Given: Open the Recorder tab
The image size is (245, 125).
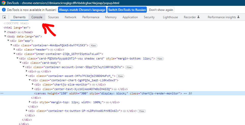Looking at the screenshot, I should pyautogui.click(x=192, y=17).
